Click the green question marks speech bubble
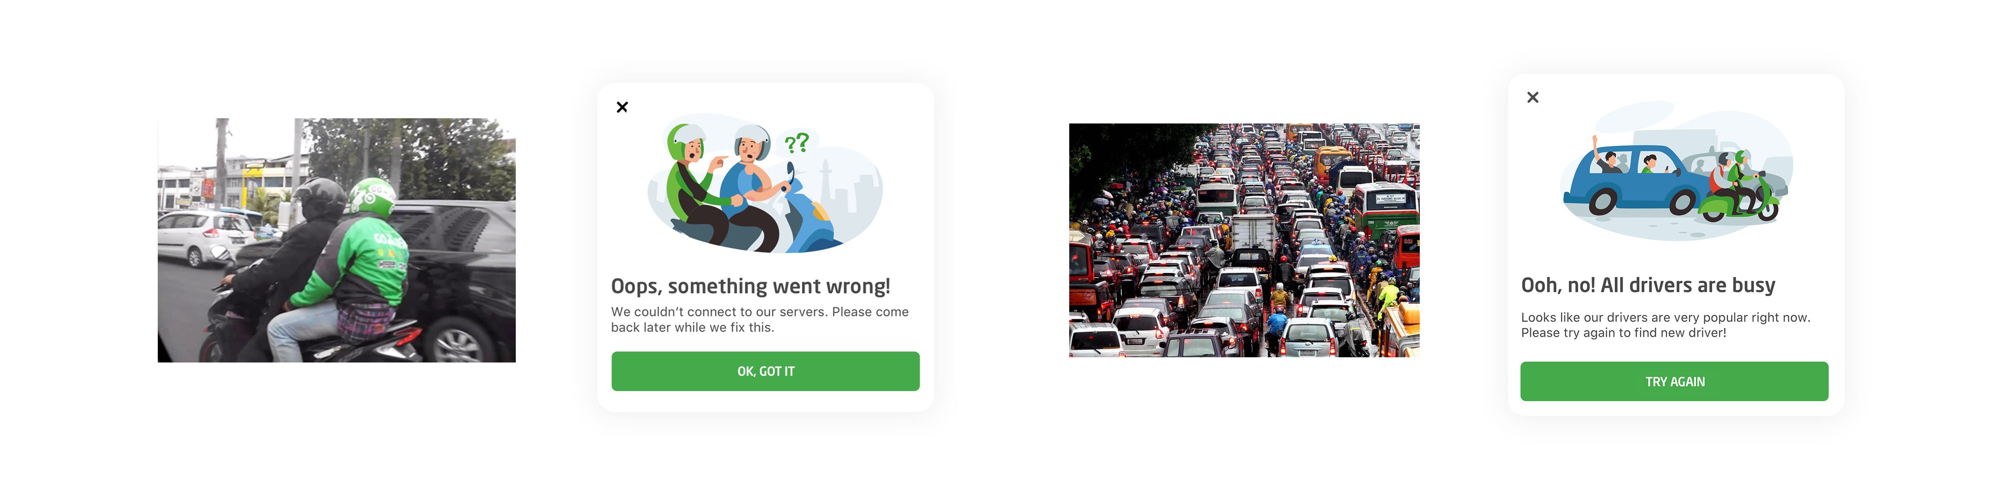Screen dimensions: 2014x479 798,143
